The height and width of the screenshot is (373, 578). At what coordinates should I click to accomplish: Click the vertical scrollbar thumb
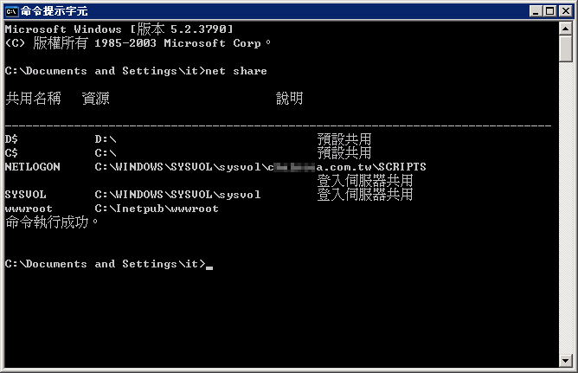[566, 48]
